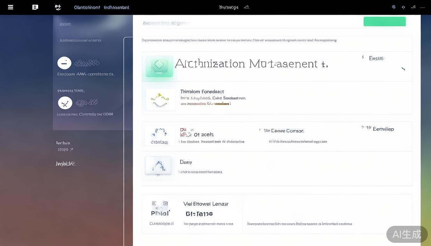Open the 'Thimiom Fonadaact' item thumbnail
Image resolution: width=431 pixels, height=246 pixels.
click(160, 100)
